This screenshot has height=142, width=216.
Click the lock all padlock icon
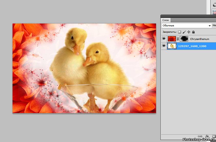(193, 32)
